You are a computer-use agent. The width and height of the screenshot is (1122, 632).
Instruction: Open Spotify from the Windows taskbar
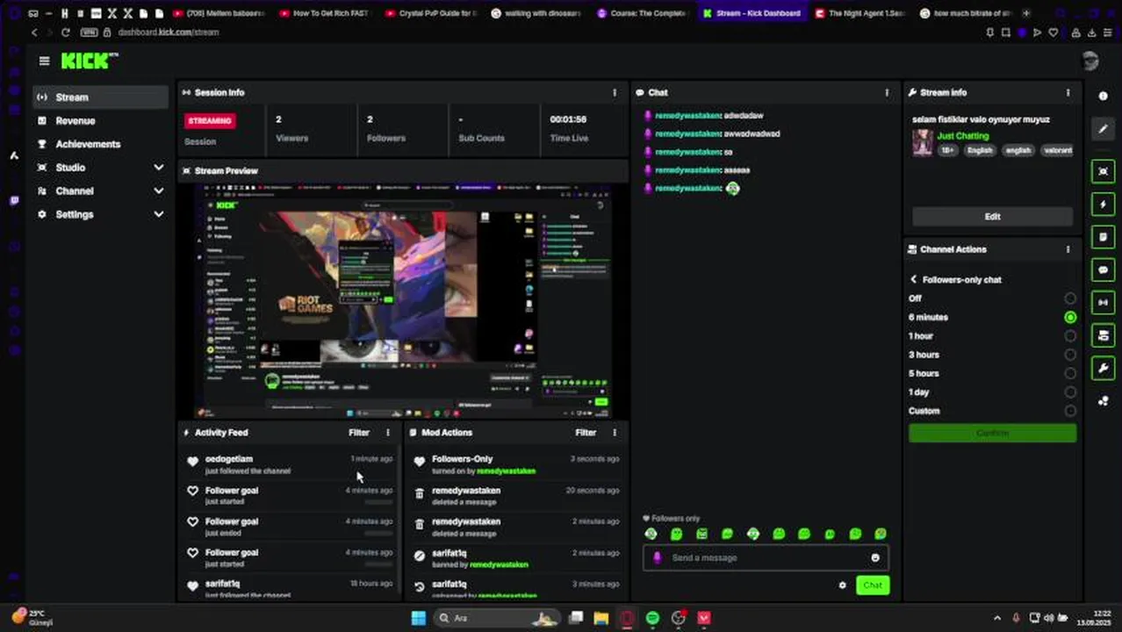click(652, 618)
